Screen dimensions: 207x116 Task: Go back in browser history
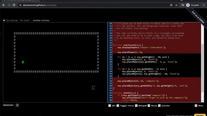4,5
